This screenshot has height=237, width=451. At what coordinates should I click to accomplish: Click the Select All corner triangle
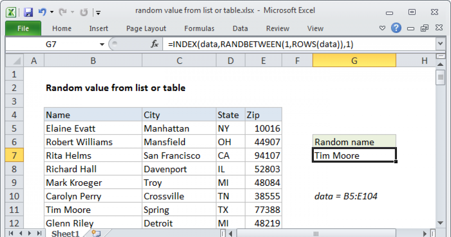tap(15, 61)
